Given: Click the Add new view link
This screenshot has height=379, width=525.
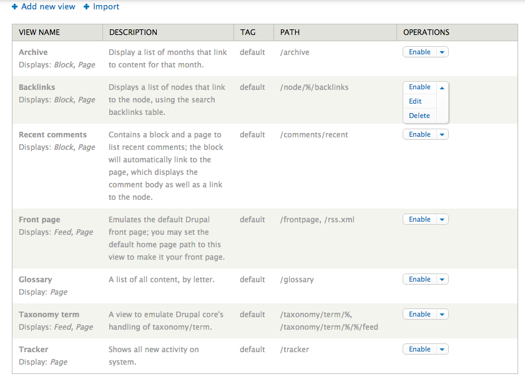Looking at the screenshot, I should [48, 6].
